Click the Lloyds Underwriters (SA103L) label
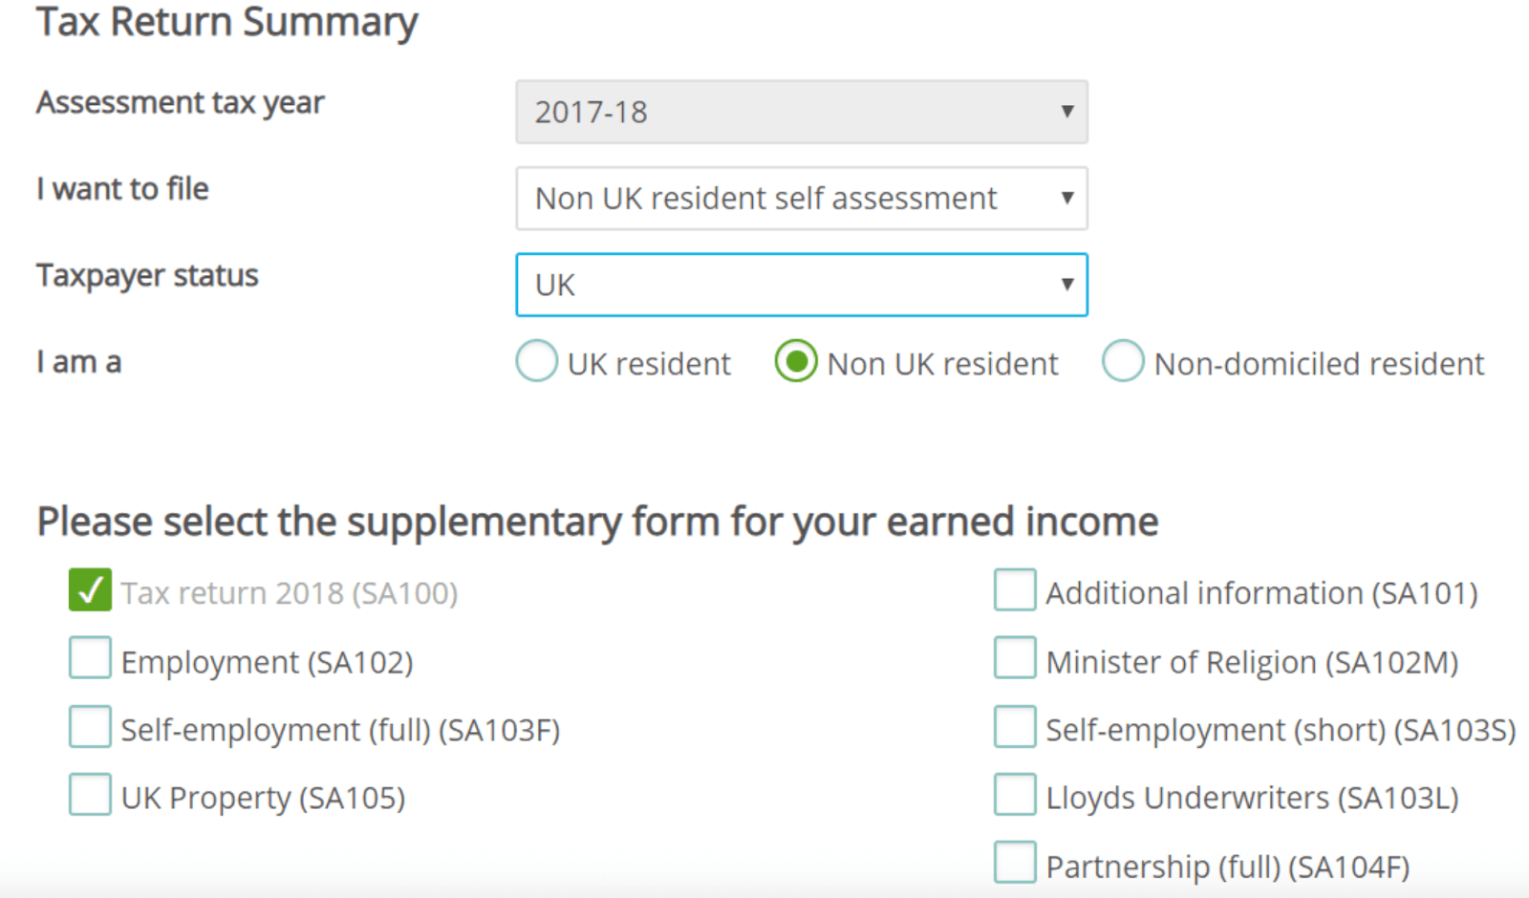Image resolution: width=1529 pixels, height=898 pixels. (1252, 798)
